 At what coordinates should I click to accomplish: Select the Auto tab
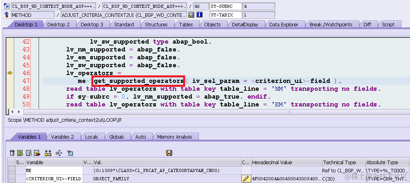click(x=141, y=137)
